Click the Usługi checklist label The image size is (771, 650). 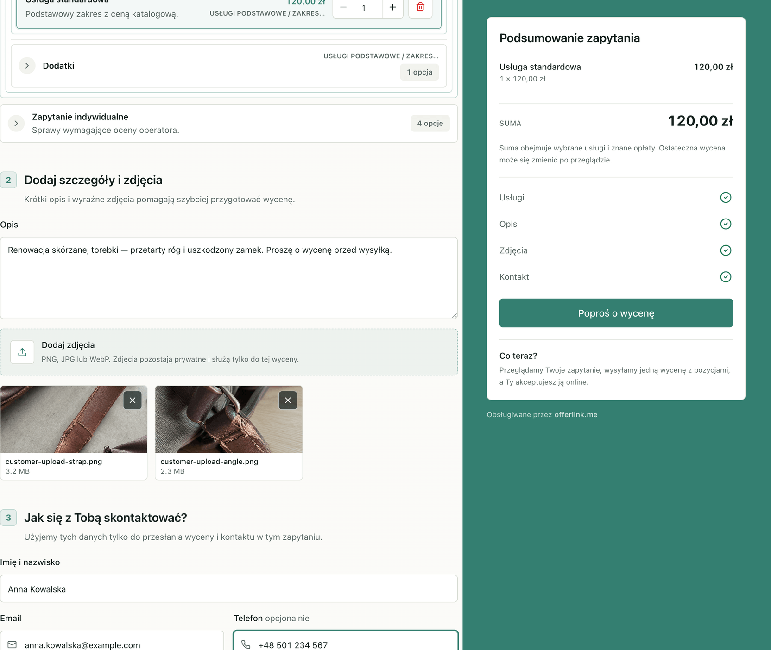pos(512,198)
